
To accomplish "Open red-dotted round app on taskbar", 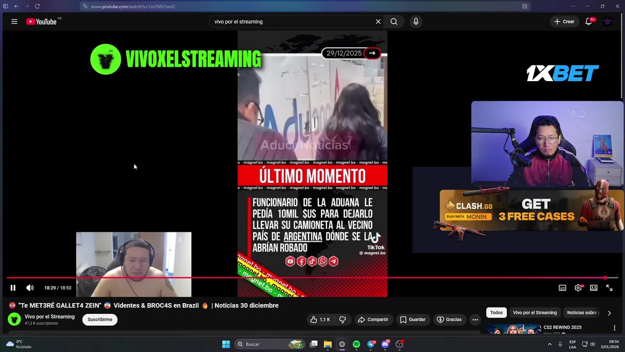I will coord(399,344).
